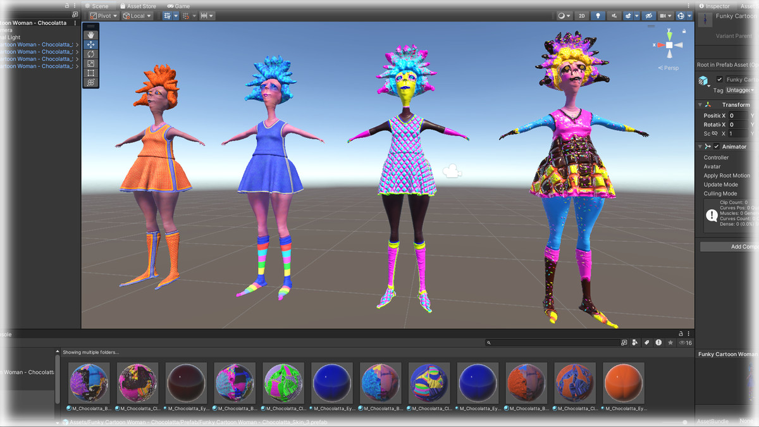
Task: Open the grid snapping dropdown arrow
Action: (176, 16)
